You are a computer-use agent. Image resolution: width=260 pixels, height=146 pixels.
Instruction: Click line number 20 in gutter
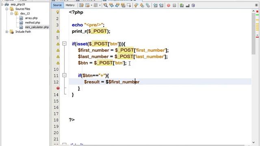[56, 133]
